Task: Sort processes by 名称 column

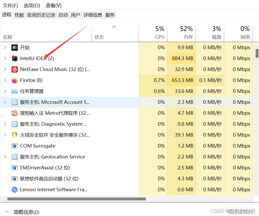Action: click(x=46, y=34)
